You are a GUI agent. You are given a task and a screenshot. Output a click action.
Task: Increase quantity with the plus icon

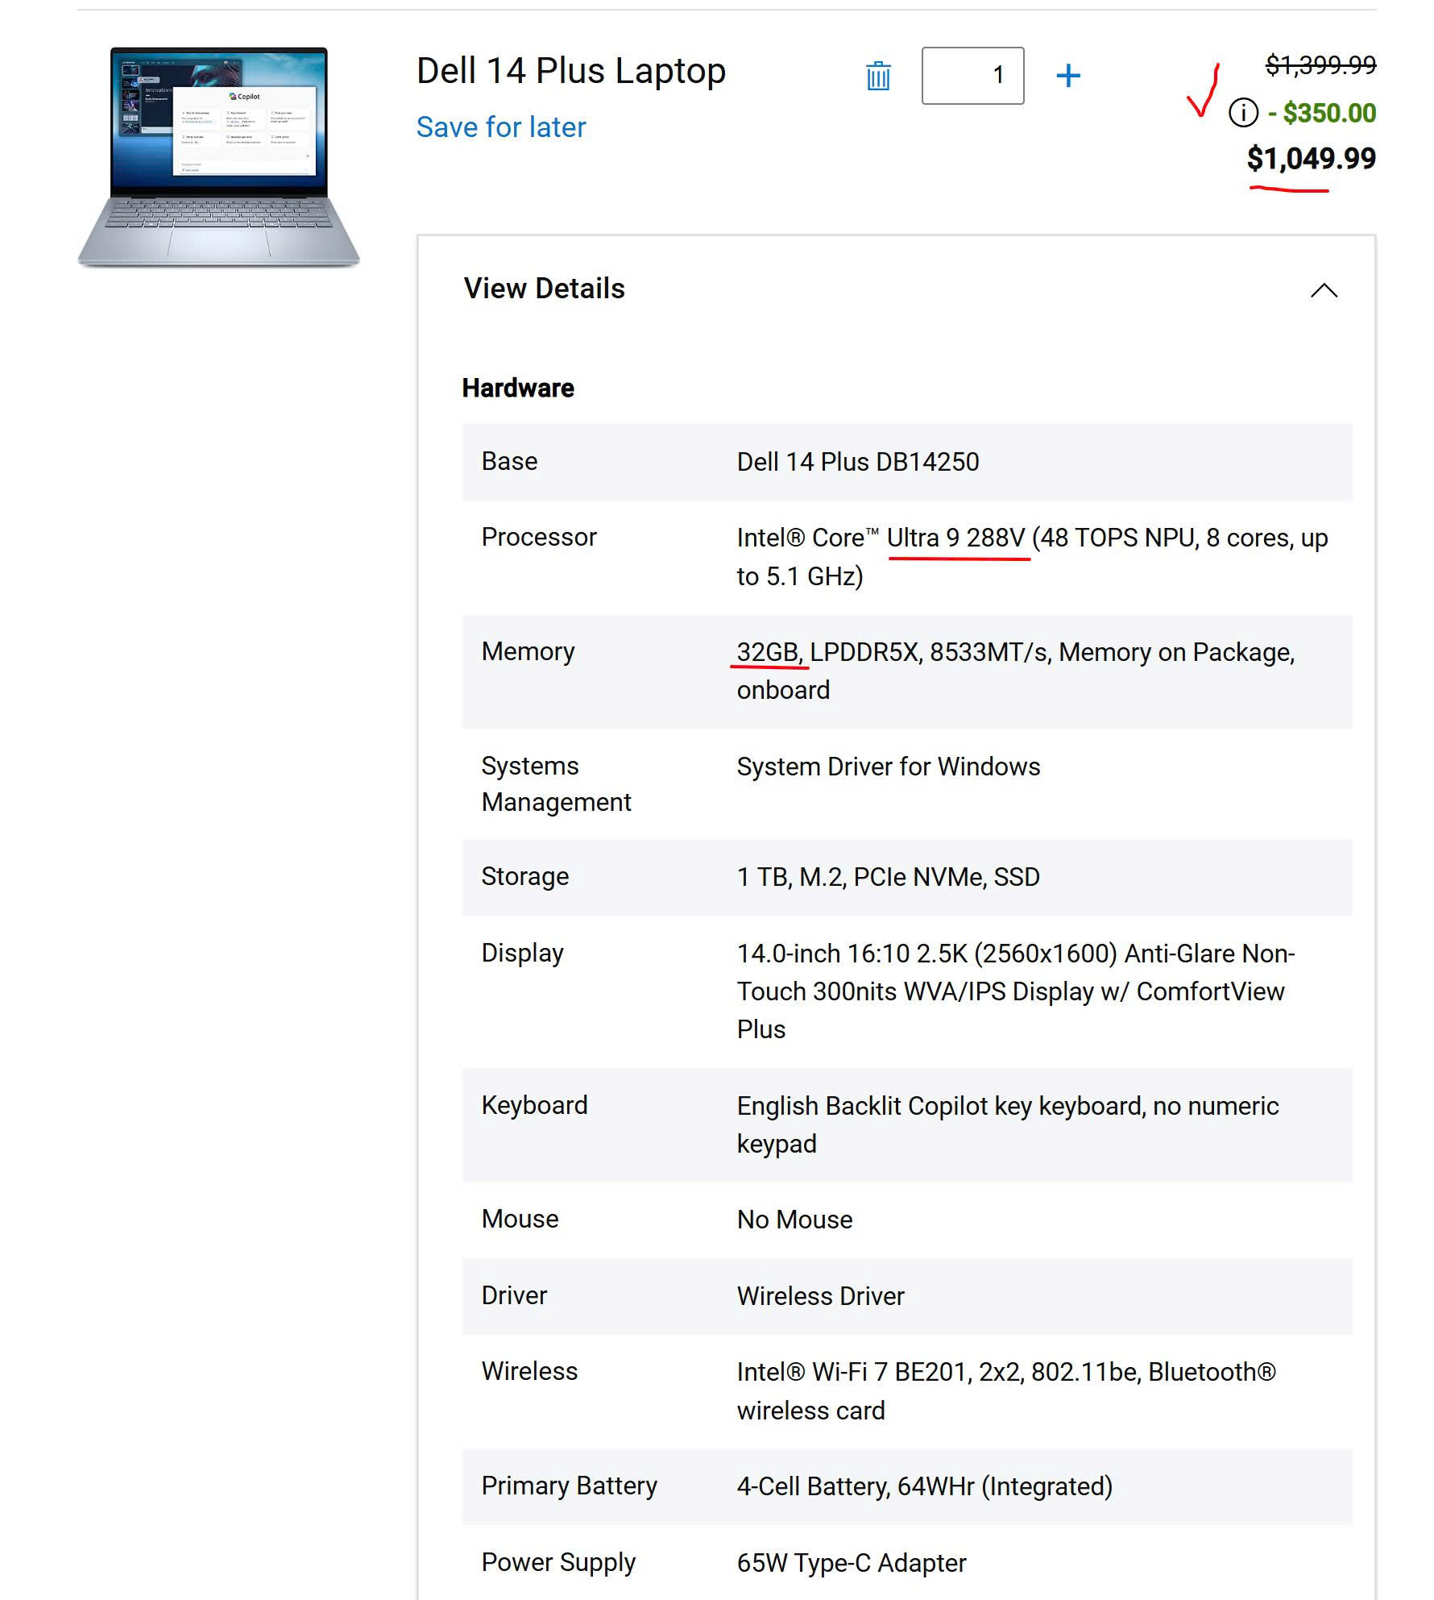pyautogui.click(x=1067, y=76)
